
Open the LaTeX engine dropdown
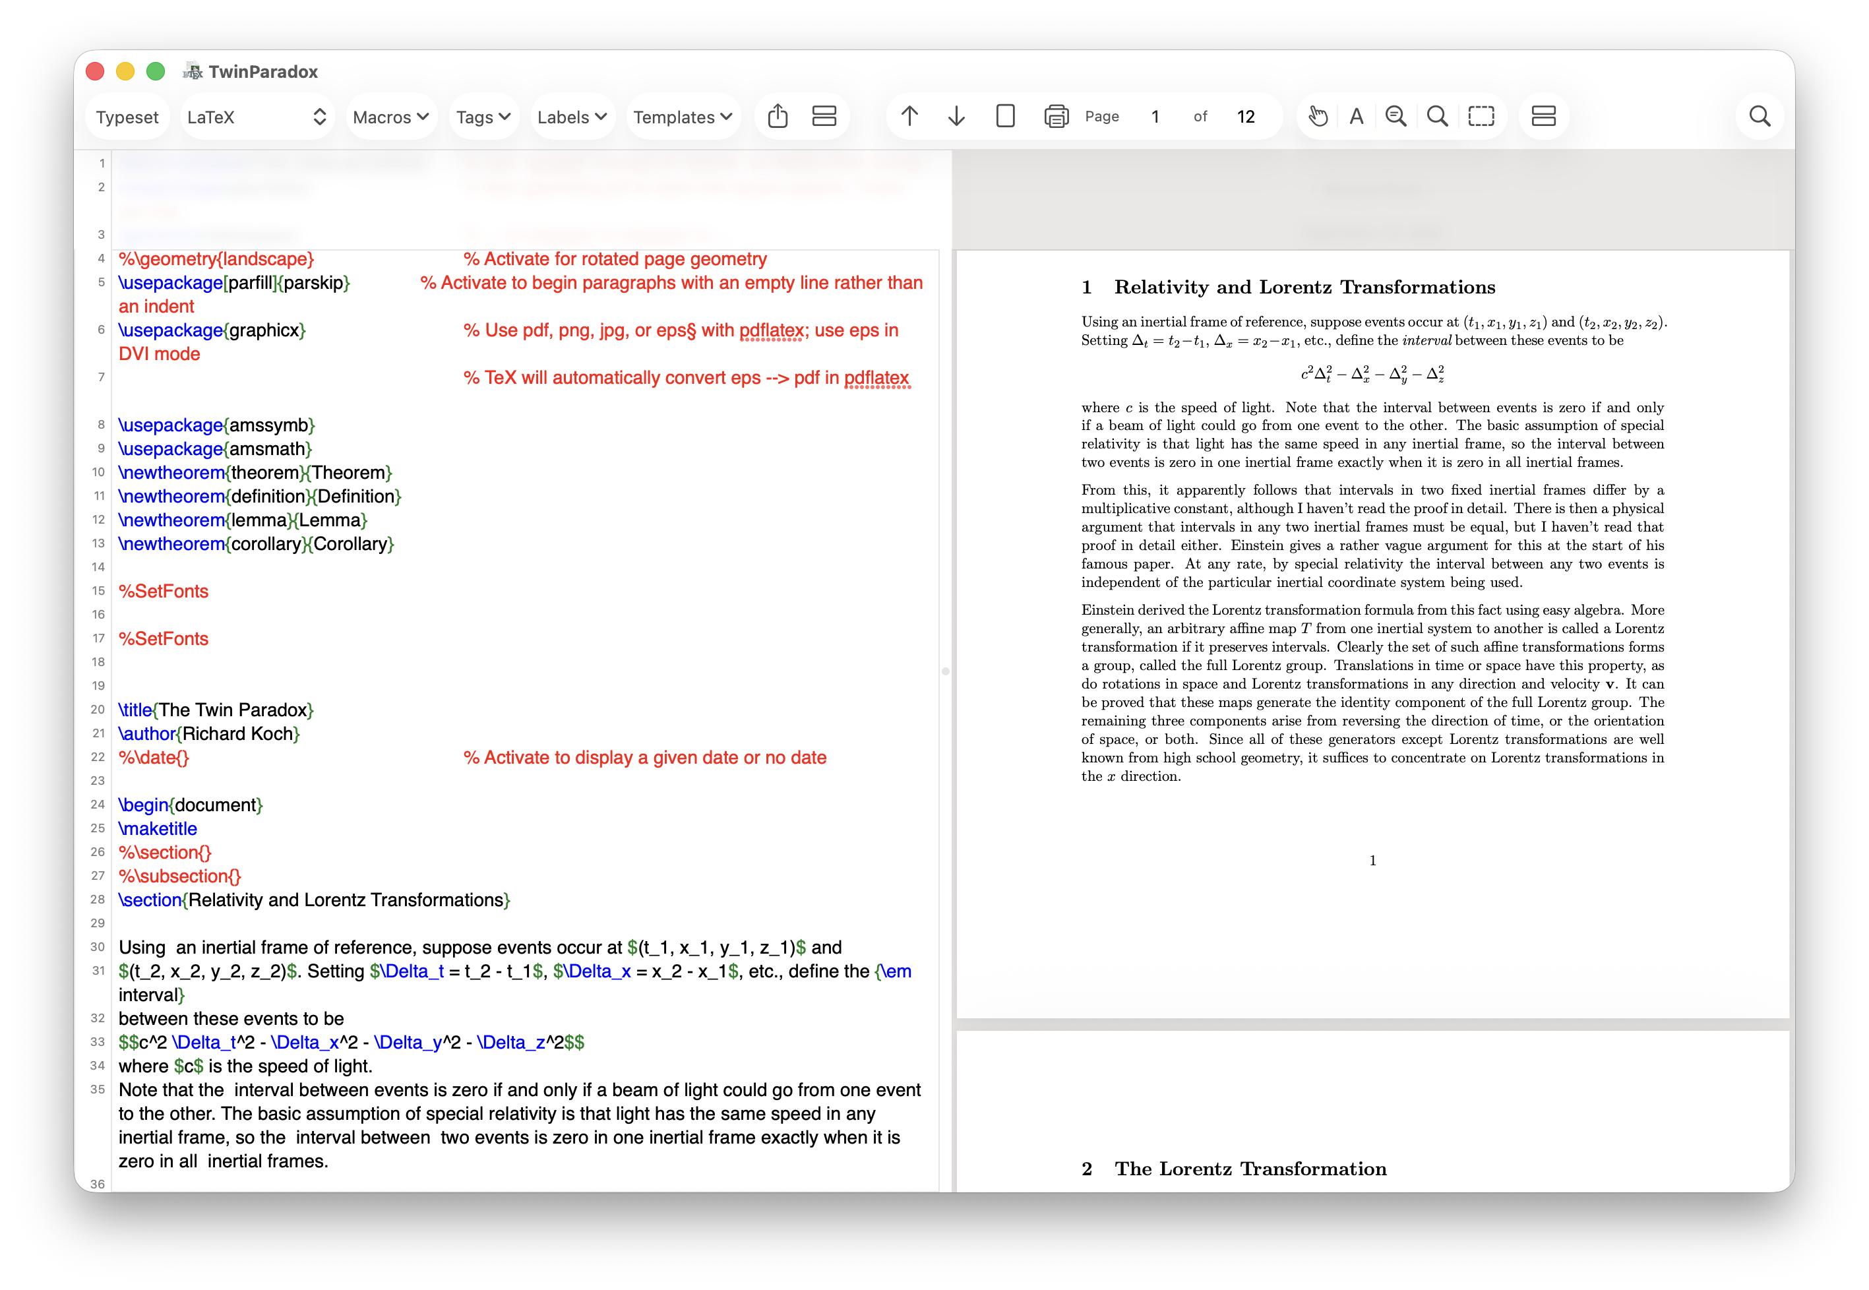click(256, 117)
